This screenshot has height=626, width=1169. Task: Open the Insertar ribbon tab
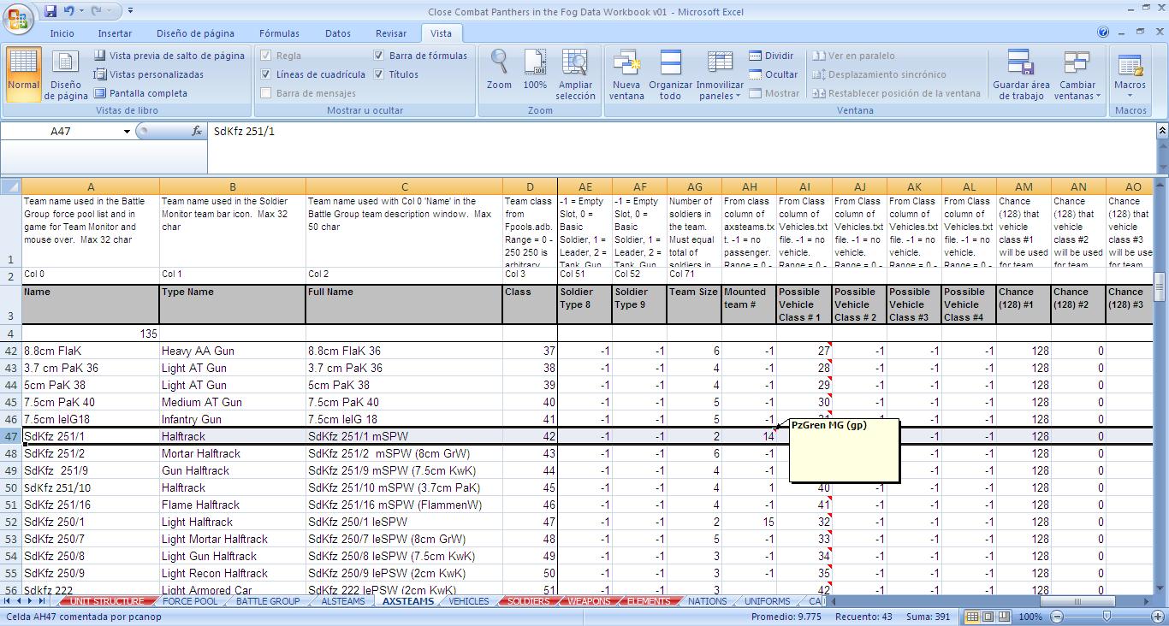click(x=115, y=33)
